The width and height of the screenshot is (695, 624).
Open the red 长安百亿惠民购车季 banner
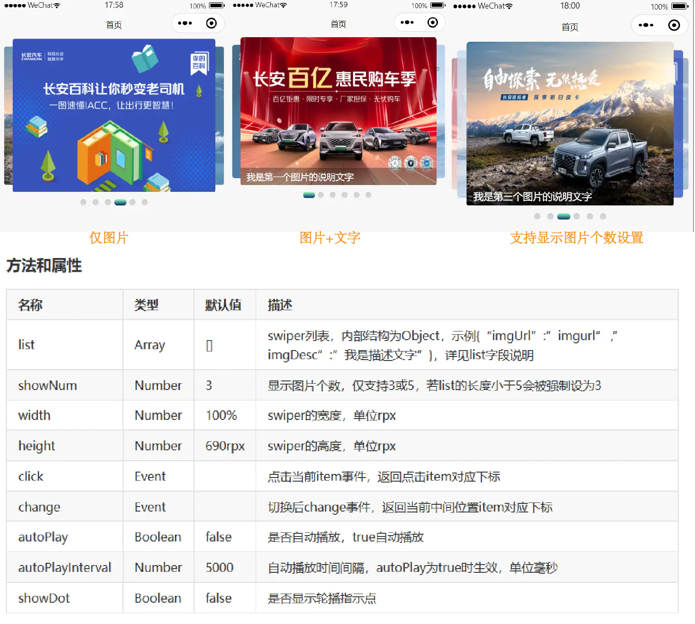click(338, 104)
